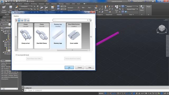Screen dimensions: 169x95
Task: Open the Data Manager ribbon tool
Action: click(x=11, y=9)
